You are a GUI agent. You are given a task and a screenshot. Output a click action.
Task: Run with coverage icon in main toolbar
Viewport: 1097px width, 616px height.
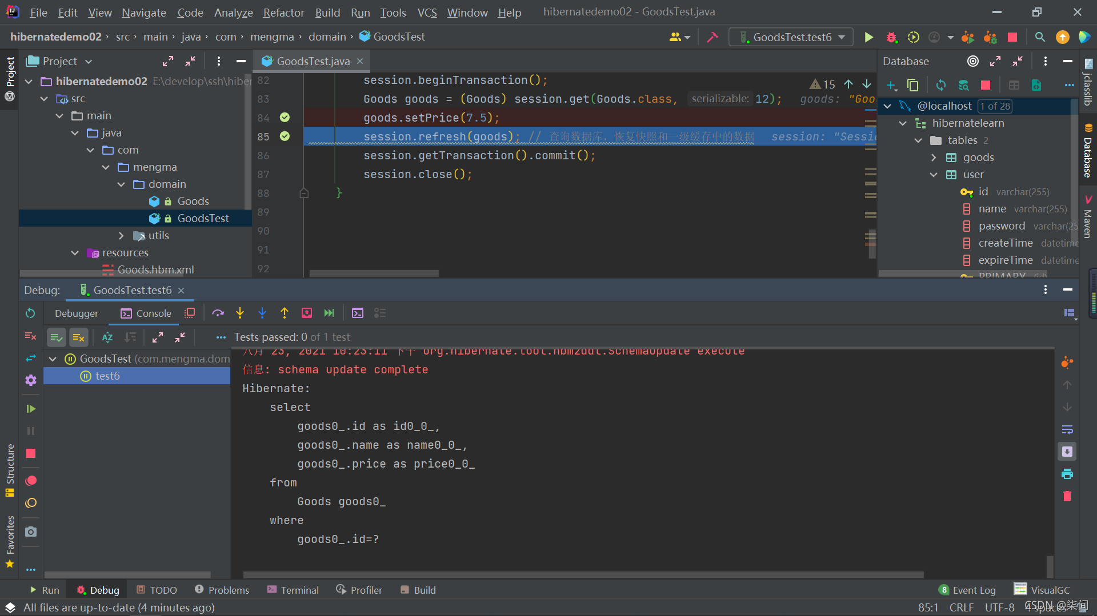pos(914,37)
